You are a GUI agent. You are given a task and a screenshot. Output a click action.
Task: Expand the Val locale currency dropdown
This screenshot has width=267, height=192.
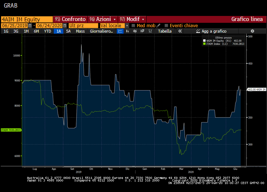point(127,26)
